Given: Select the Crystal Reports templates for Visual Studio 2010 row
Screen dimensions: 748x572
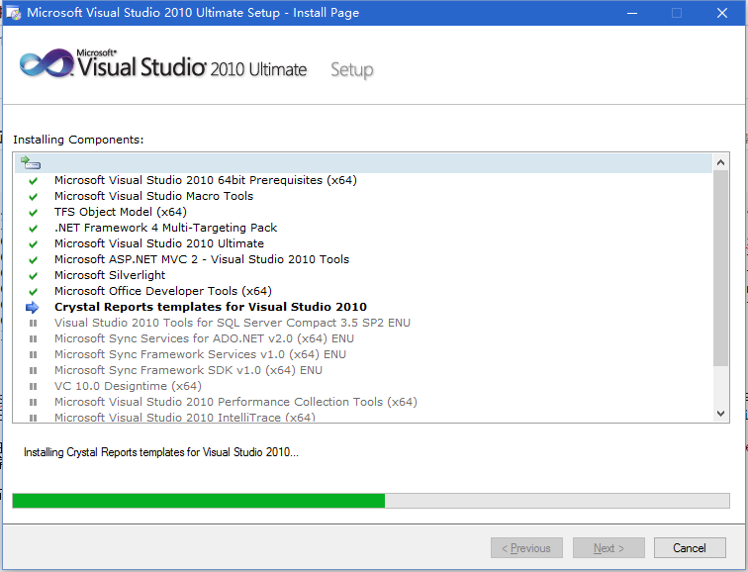Looking at the screenshot, I should (x=211, y=307).
